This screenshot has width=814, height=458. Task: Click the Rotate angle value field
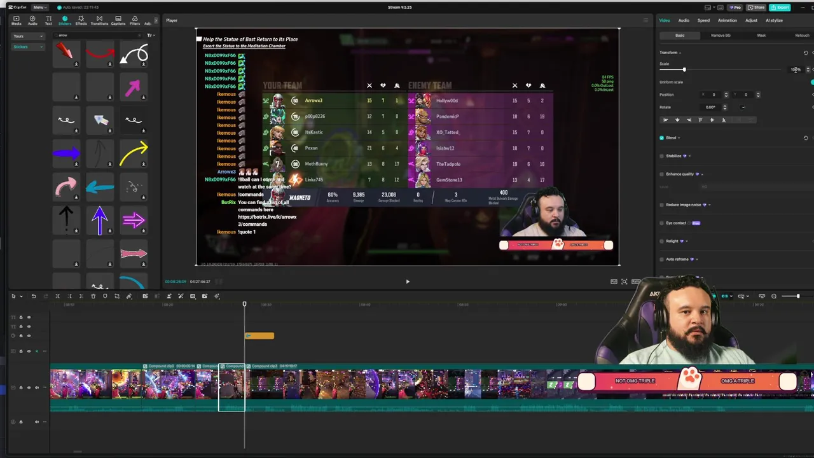(x=710, y=107)
